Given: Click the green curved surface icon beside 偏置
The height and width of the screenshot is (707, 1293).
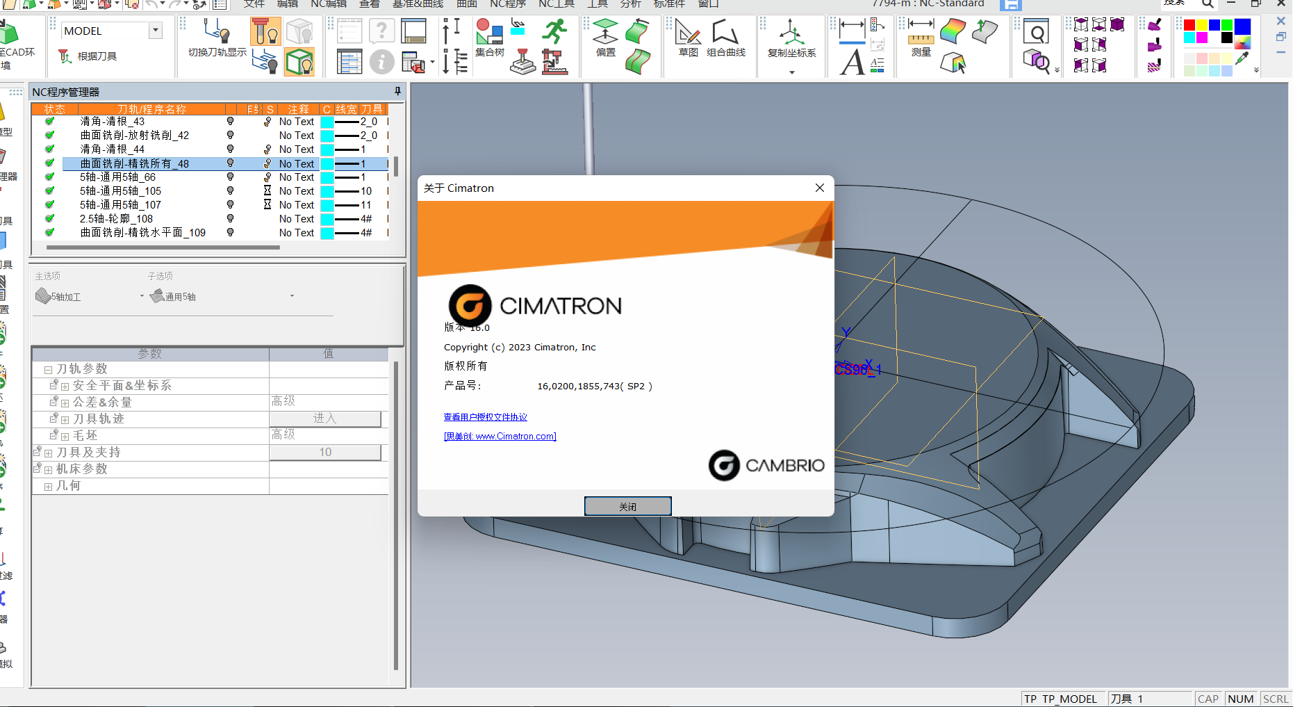Looking at the screenshot, I should (x=637, y=31).
